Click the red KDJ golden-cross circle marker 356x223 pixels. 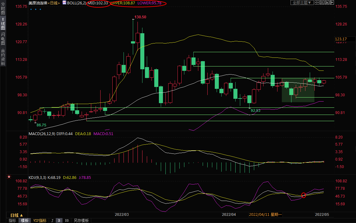click(304, 195)
